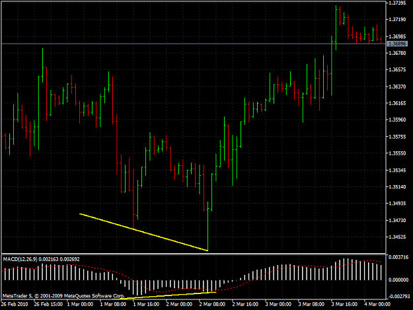Click the 3 Mar 16:00 time label
Viewport: 413px width, 310px height.
[344, 304]
